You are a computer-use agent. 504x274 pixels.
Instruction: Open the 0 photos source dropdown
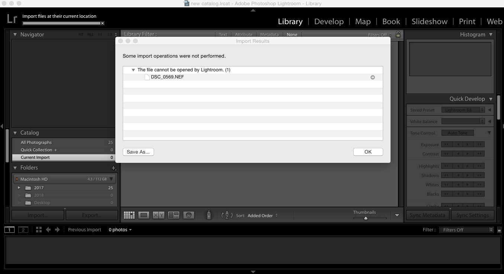pos(120,230)
